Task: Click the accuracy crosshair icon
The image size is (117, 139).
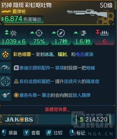Action: click(39, 33)
